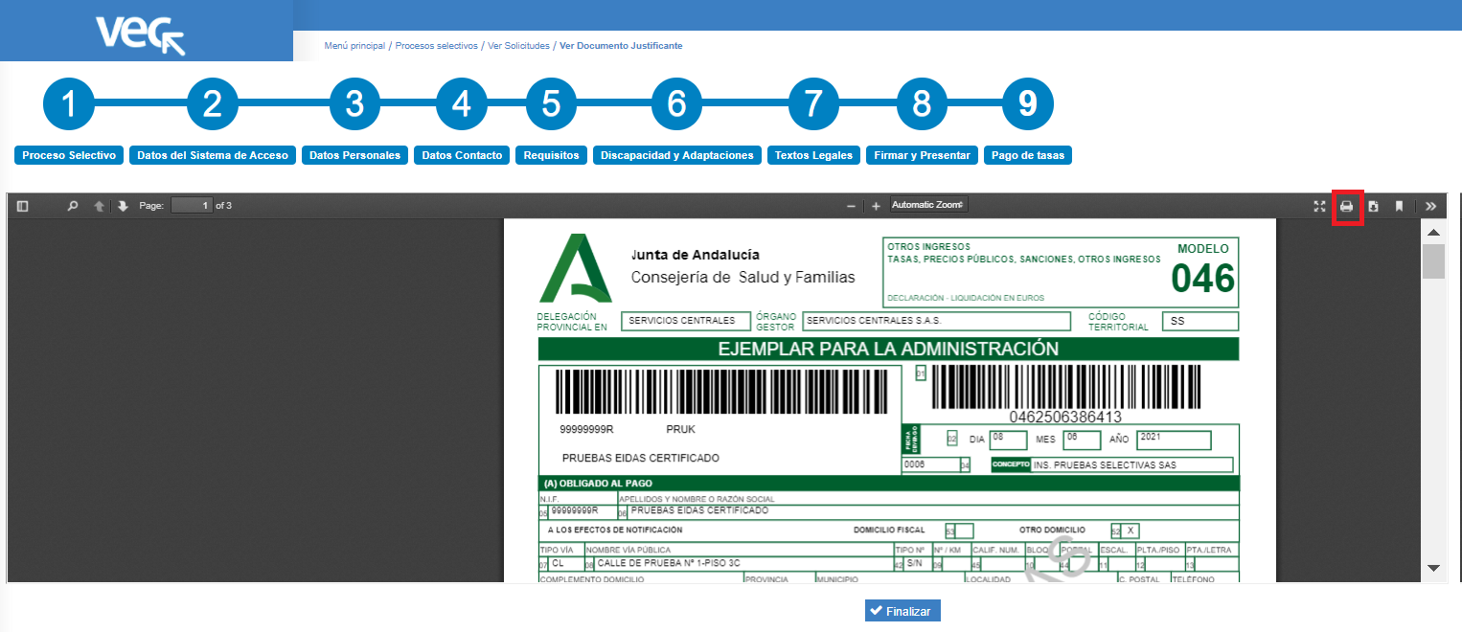Switch PDF viewer to presentation mode

[x=1319, y=206]
